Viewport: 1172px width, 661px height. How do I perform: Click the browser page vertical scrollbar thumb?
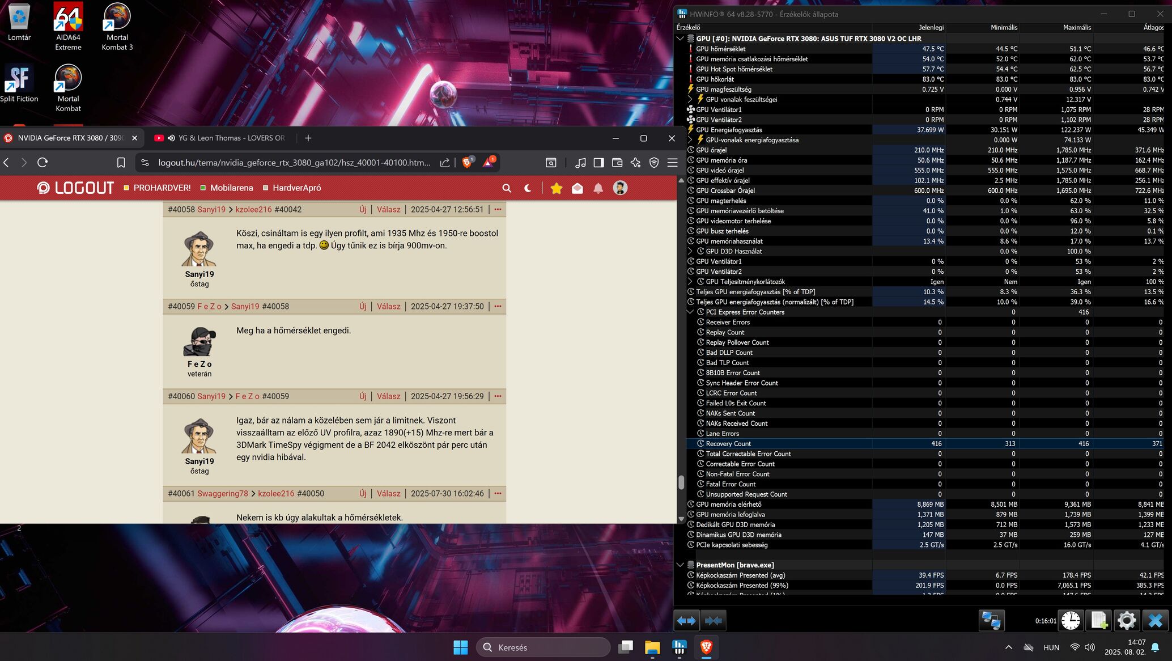(x=681, y=482)
